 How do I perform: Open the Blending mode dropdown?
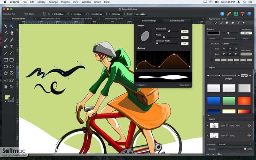[235, 144]
